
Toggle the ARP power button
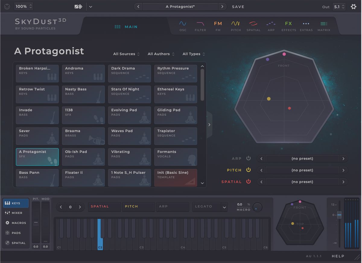pos(248,158)
